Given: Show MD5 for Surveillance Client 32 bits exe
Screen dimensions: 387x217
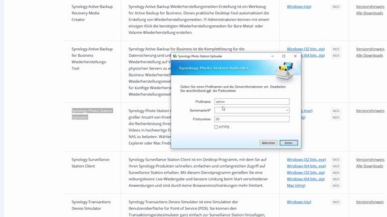Looking at the screenshot, I should tap(336, 160).
